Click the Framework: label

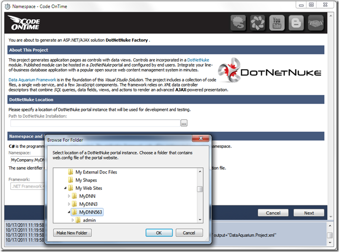(19, 180)
